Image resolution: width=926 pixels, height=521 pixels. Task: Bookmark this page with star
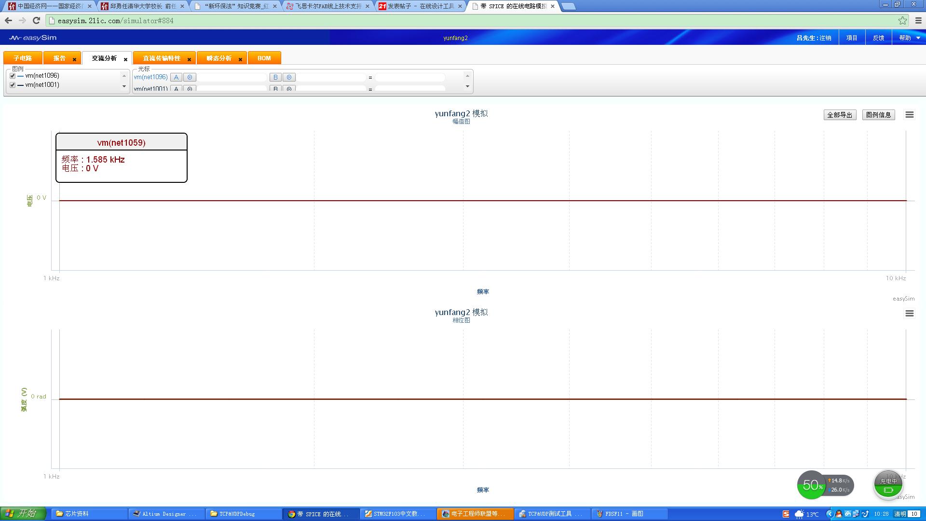902,20
